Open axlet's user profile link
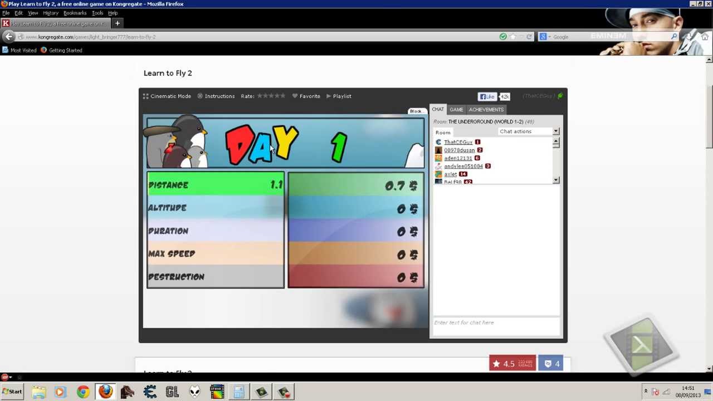 click(450, 174)
